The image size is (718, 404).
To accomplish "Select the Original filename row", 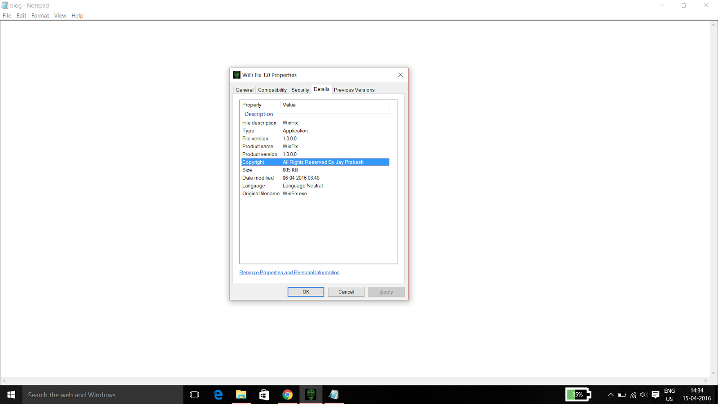I will [315, 193].
